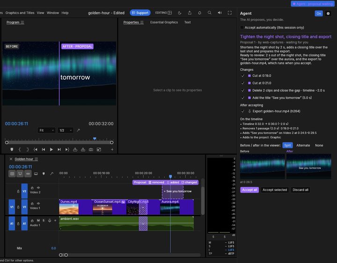This screenshot has height=263, width=337.
Task: Toggle the dark mode moon icon
Action: pos(180,13)
